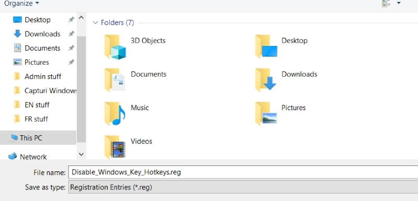Click the sidebar scrollbar up arrow
This screenshot has width=418, height=201.
click(x=82, y=18)
